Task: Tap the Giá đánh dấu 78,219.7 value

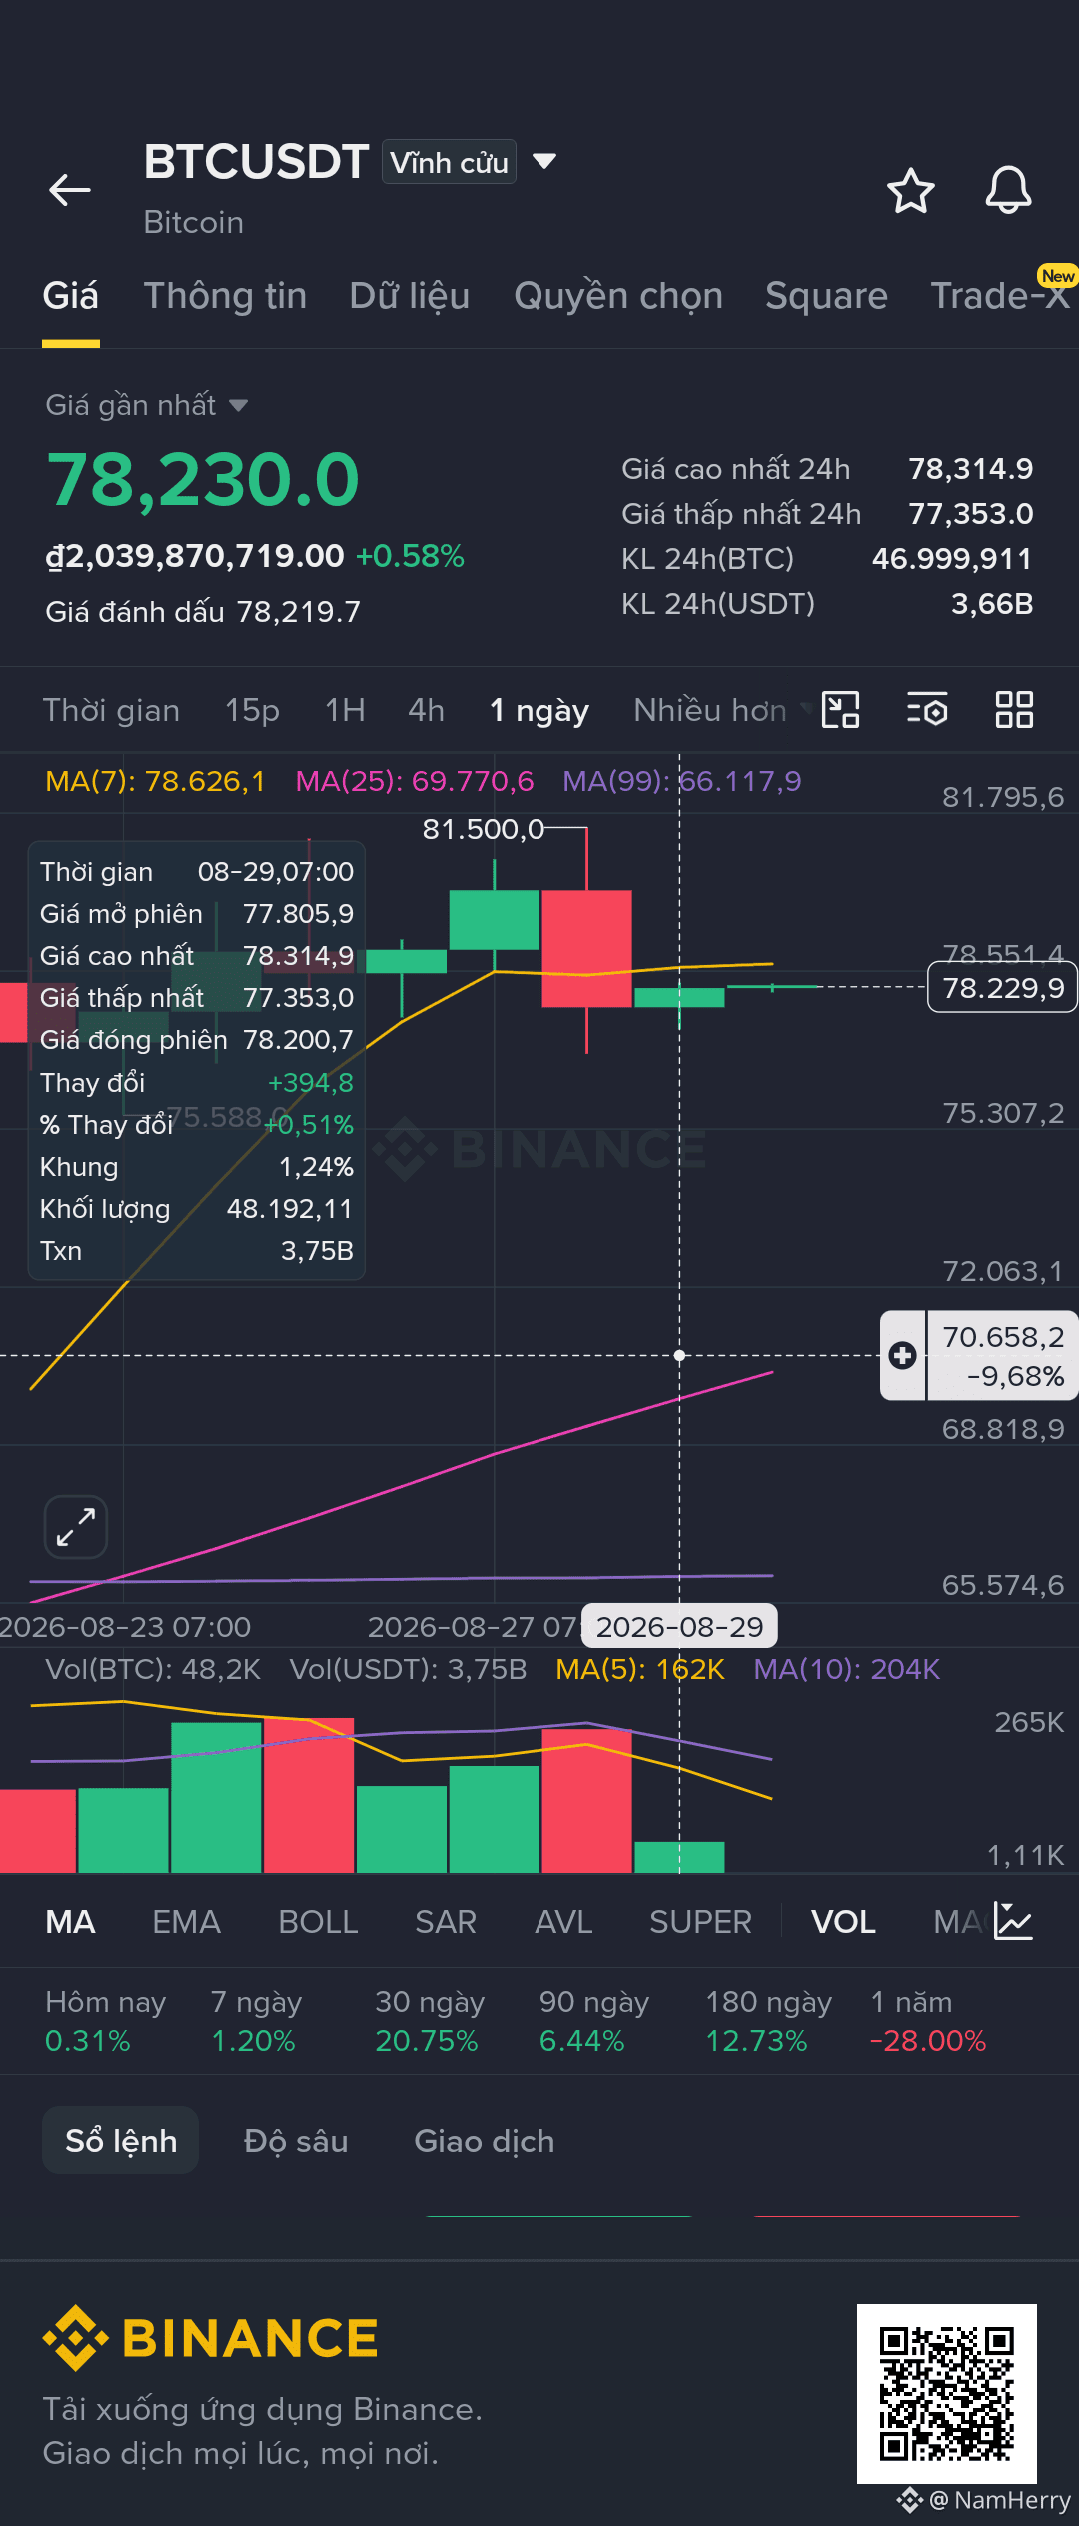Action: click(x=203, y=611)
